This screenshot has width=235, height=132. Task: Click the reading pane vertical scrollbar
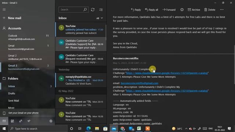click(234, 65)
